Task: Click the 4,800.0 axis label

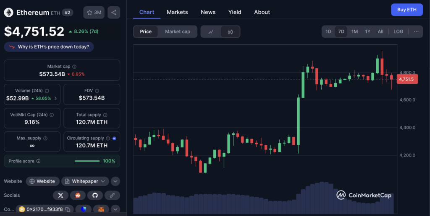Action: [x=407, y=72]
